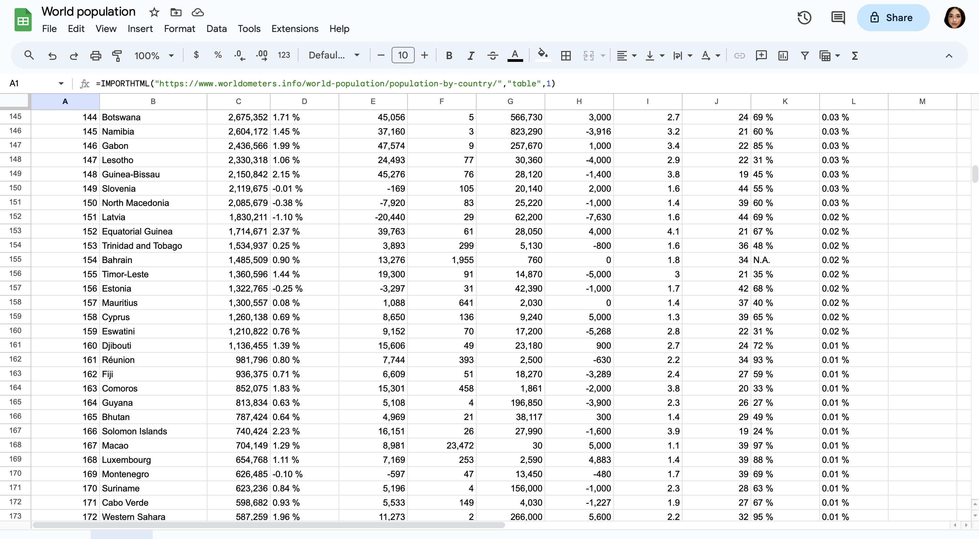Click the functions sigma icon
This screenshot has height=539, width=979.
tap(855, 55)
